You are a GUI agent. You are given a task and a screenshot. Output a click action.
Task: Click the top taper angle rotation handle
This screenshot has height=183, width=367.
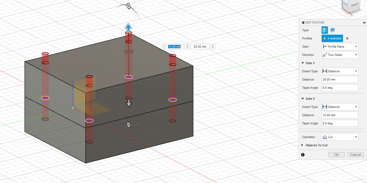[x=128, y=6]
